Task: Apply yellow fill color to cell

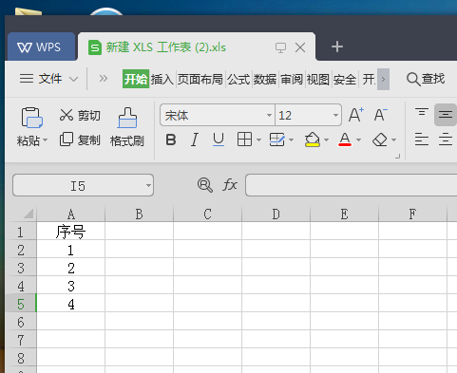Action: click(x=313, y=140)
